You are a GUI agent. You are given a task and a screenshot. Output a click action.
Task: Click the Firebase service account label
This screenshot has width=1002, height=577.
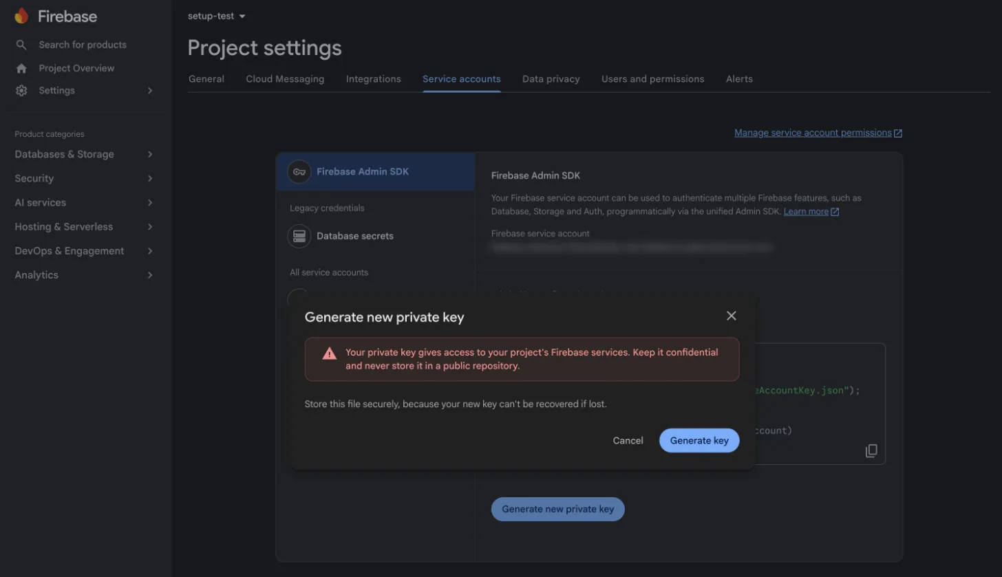(540, 234)
